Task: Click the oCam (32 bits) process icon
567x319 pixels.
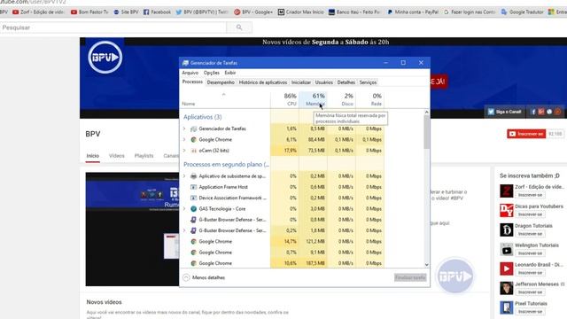Action: tap(193, 151)
